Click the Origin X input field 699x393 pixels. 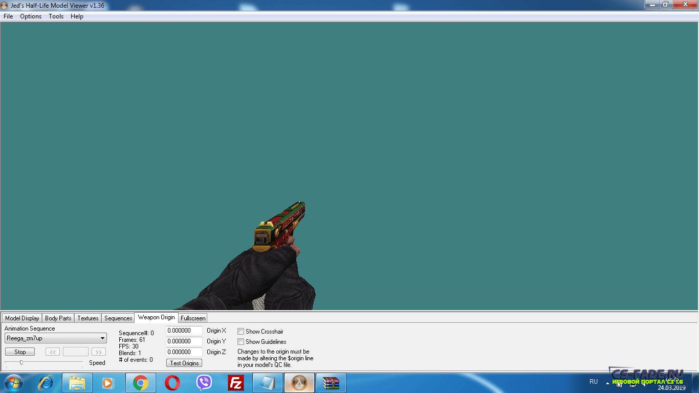pyautogui.click(x=184, y=331)
